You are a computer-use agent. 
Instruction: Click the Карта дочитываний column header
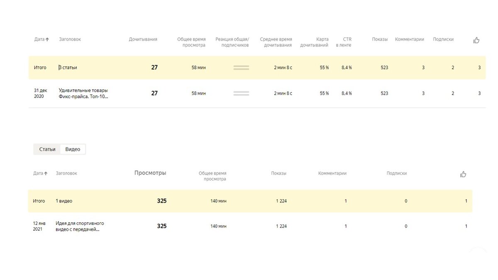click(x=315, y=42)
